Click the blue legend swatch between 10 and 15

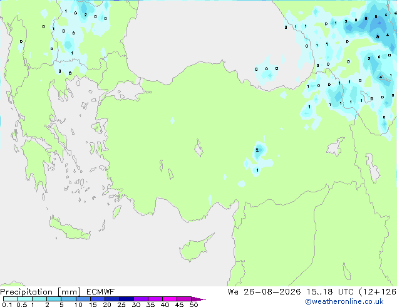click(x=83, y=299)
